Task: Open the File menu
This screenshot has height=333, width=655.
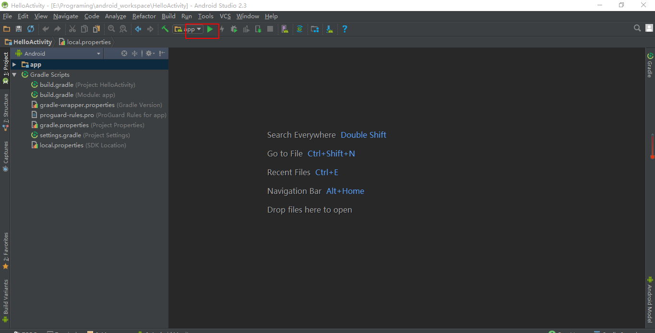Action: tap(7, 16)
